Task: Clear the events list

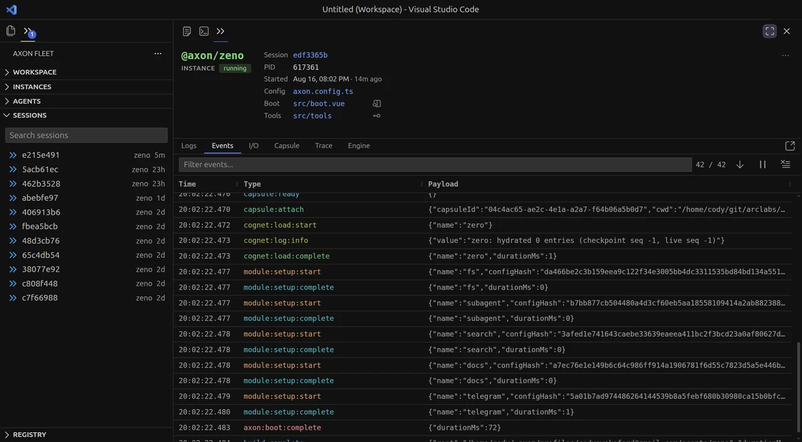Action: 785,165
